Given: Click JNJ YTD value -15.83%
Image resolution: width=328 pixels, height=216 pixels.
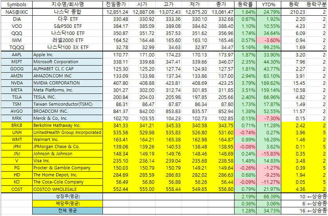Looking at the screenshot, I should [x=269, y=154].
